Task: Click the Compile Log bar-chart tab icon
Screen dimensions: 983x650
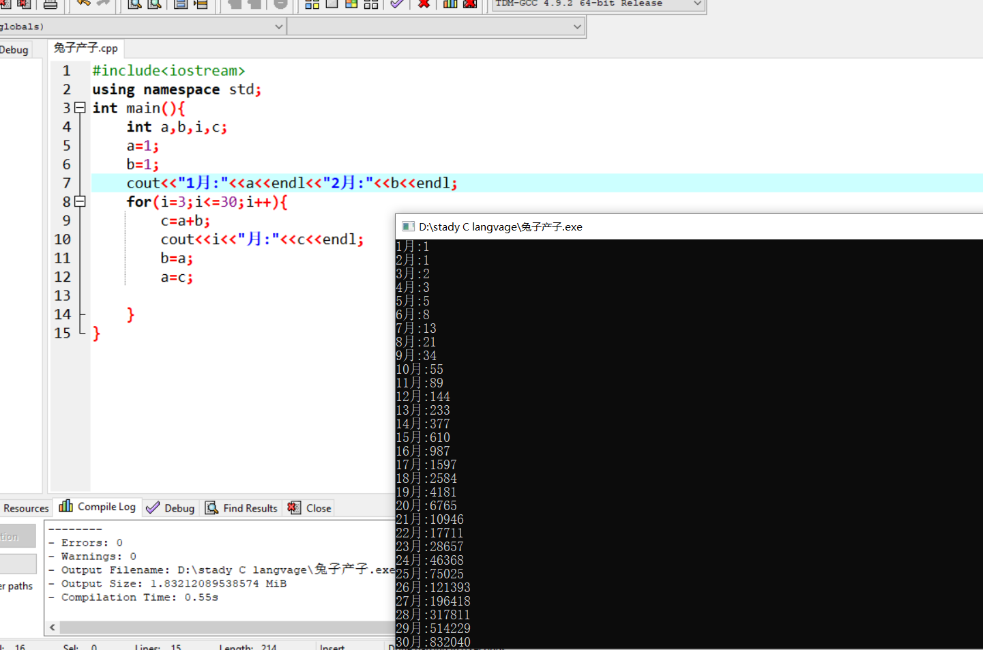Action: click(x=66, y=506)
